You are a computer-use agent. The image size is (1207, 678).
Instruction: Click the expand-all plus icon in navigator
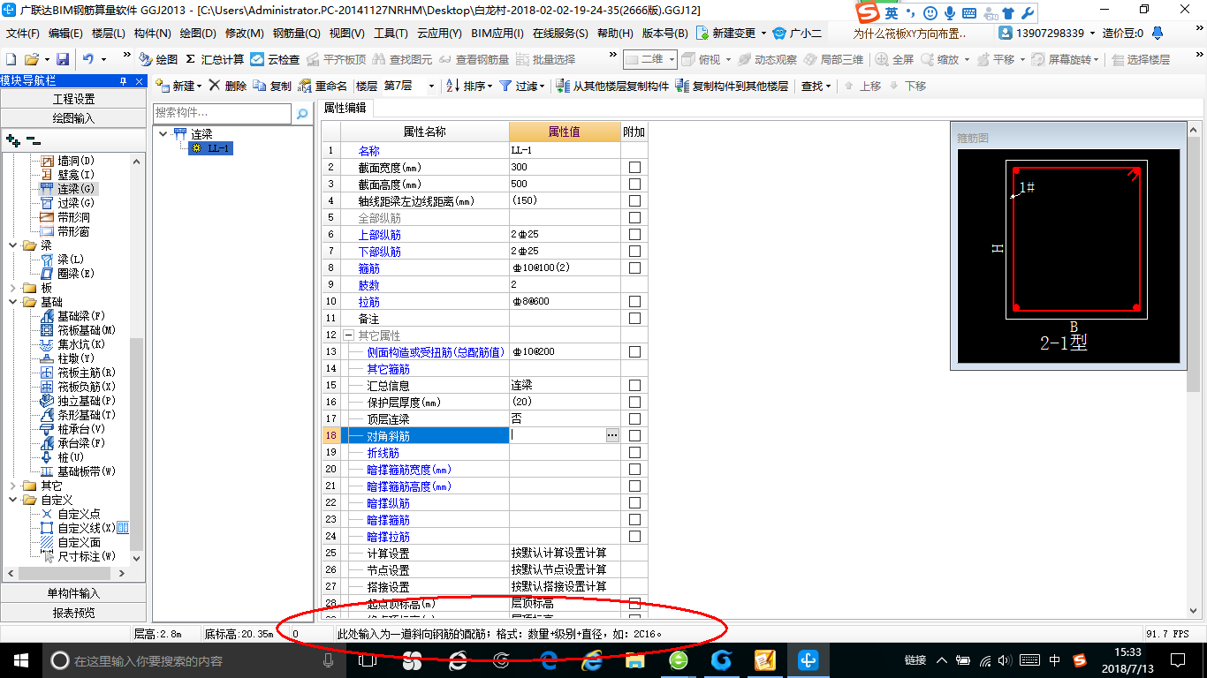tap(12, 139)
